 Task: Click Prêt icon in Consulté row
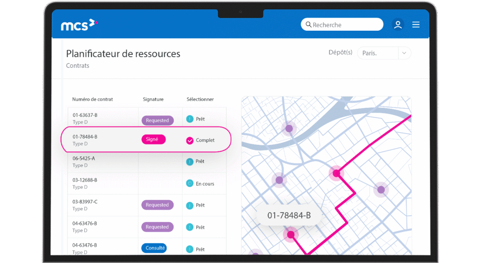[x=190, y=249]
